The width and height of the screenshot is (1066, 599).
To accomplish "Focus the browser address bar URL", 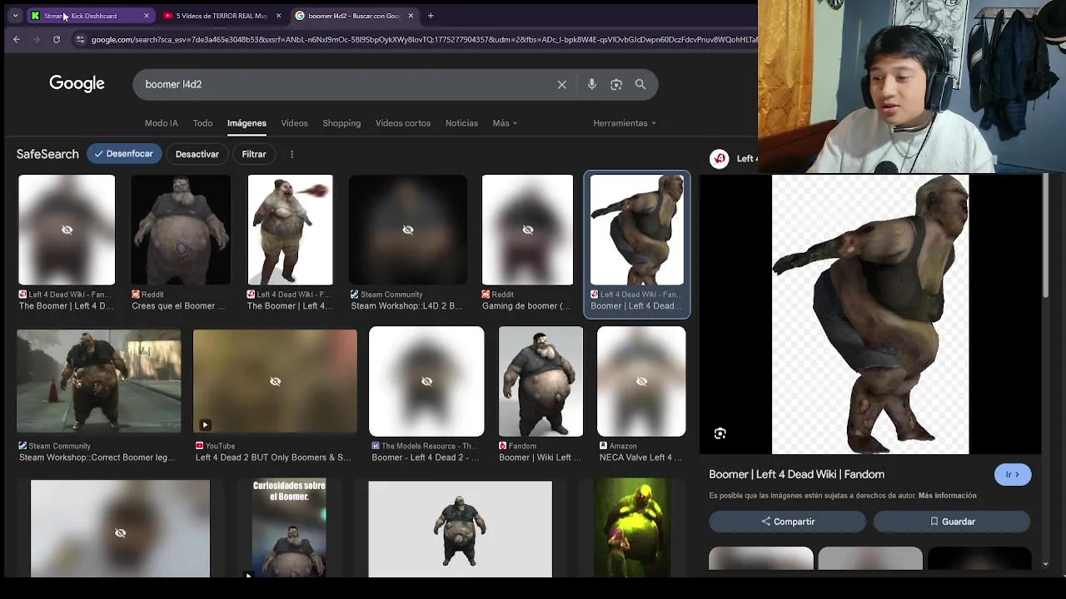I will click(x=423, y=39).
